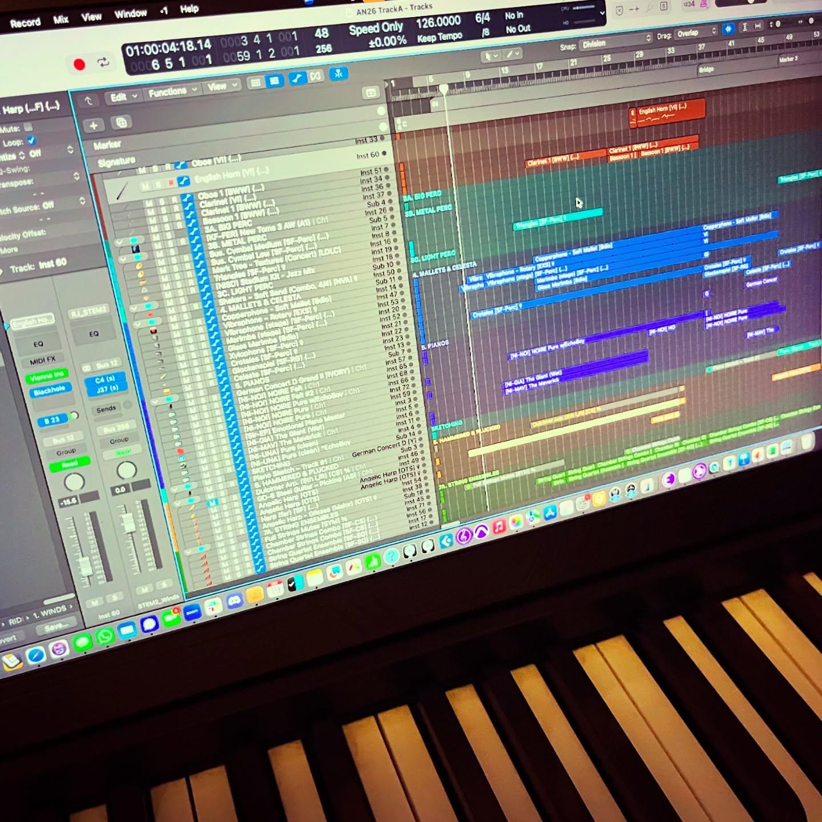Open the Functions dropdown menu
Image resolution: width=822 pixels, height=822 pixels.
pyautogui.click(x=172, y=91)
